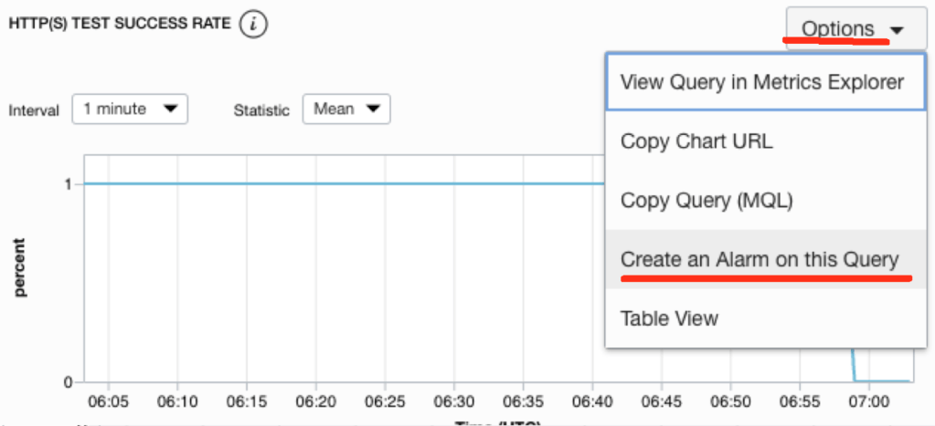Click the info icon beside the chart title
Screen dimensions: 935x426
click(x=253, y=26)
